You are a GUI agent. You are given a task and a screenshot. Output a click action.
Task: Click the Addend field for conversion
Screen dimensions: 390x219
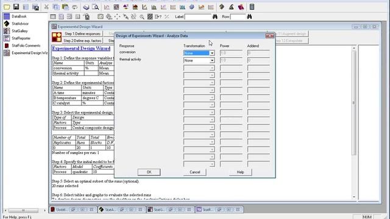pyautogui.click(x=258, y=53)
